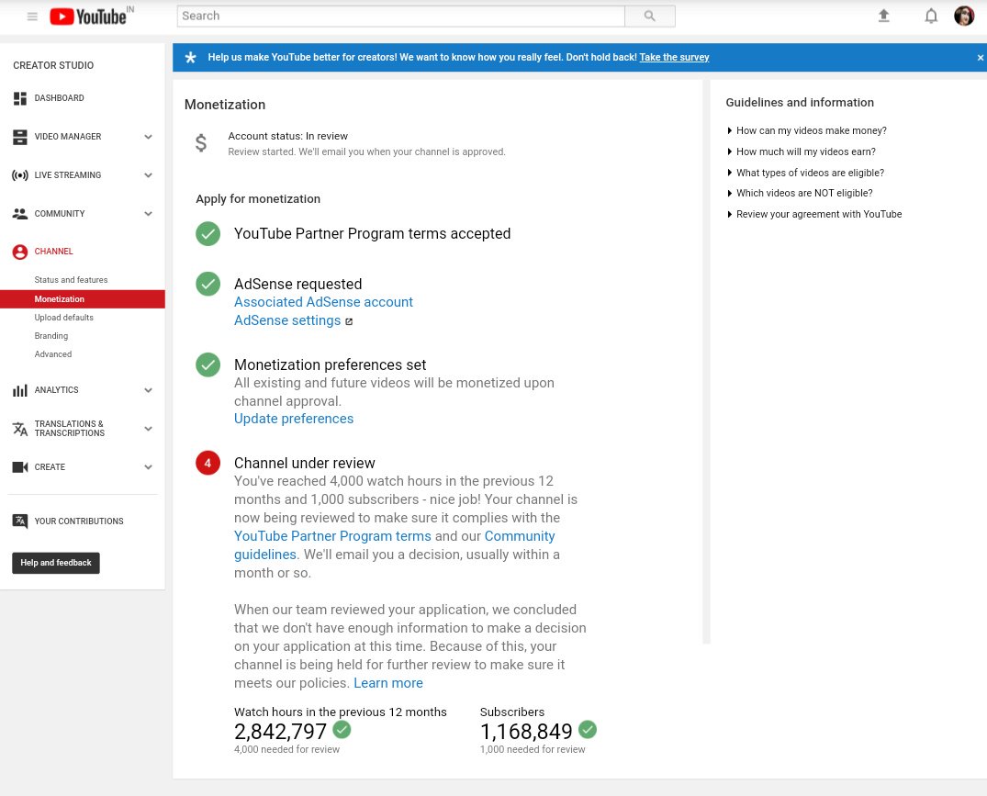Click green check beside subscribers count

588,729
